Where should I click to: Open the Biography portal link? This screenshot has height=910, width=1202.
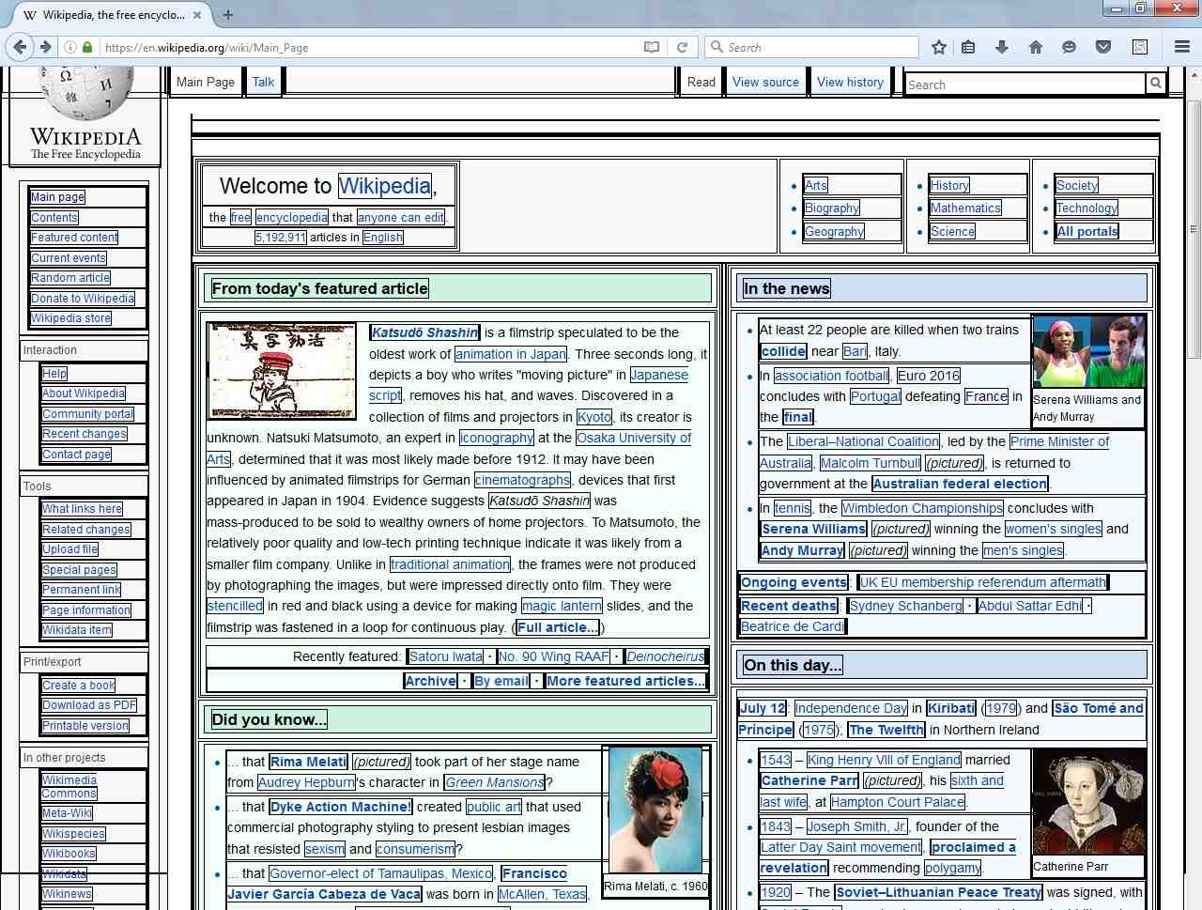point(832,208)
